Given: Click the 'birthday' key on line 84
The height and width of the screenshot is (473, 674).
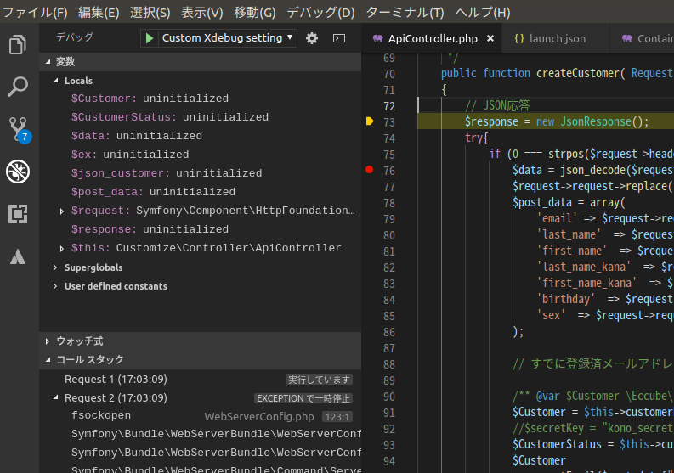Looking at the screenshot, I should 566,299.
